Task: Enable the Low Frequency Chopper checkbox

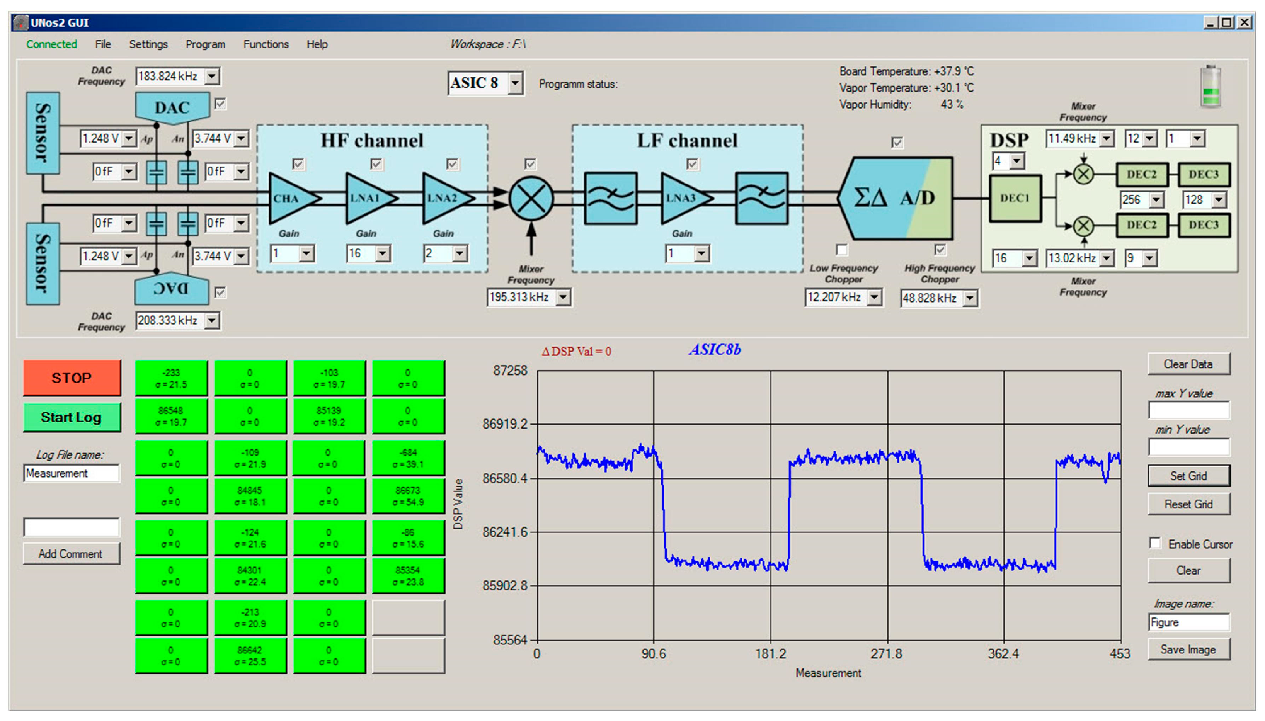Action: pos(841,250)
